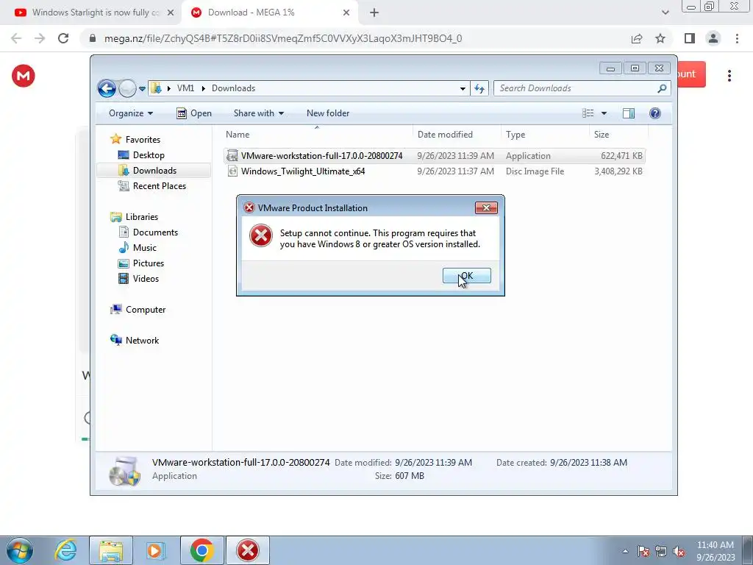Switch to Chrome on the taskbar
753x565 pixels.
(202, 550)
